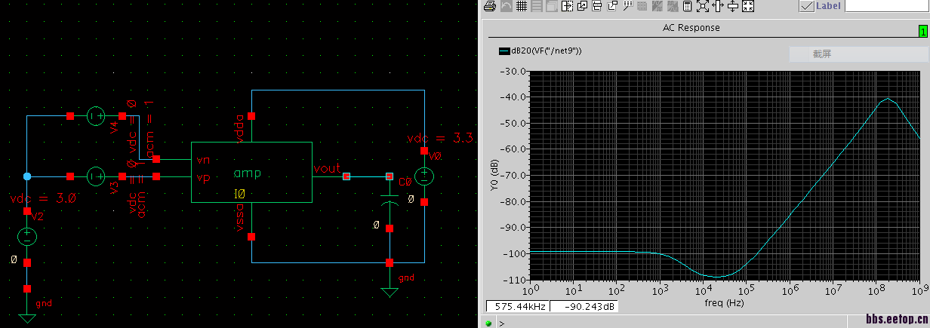Select the V0 supply voltage source

point(424,177)
